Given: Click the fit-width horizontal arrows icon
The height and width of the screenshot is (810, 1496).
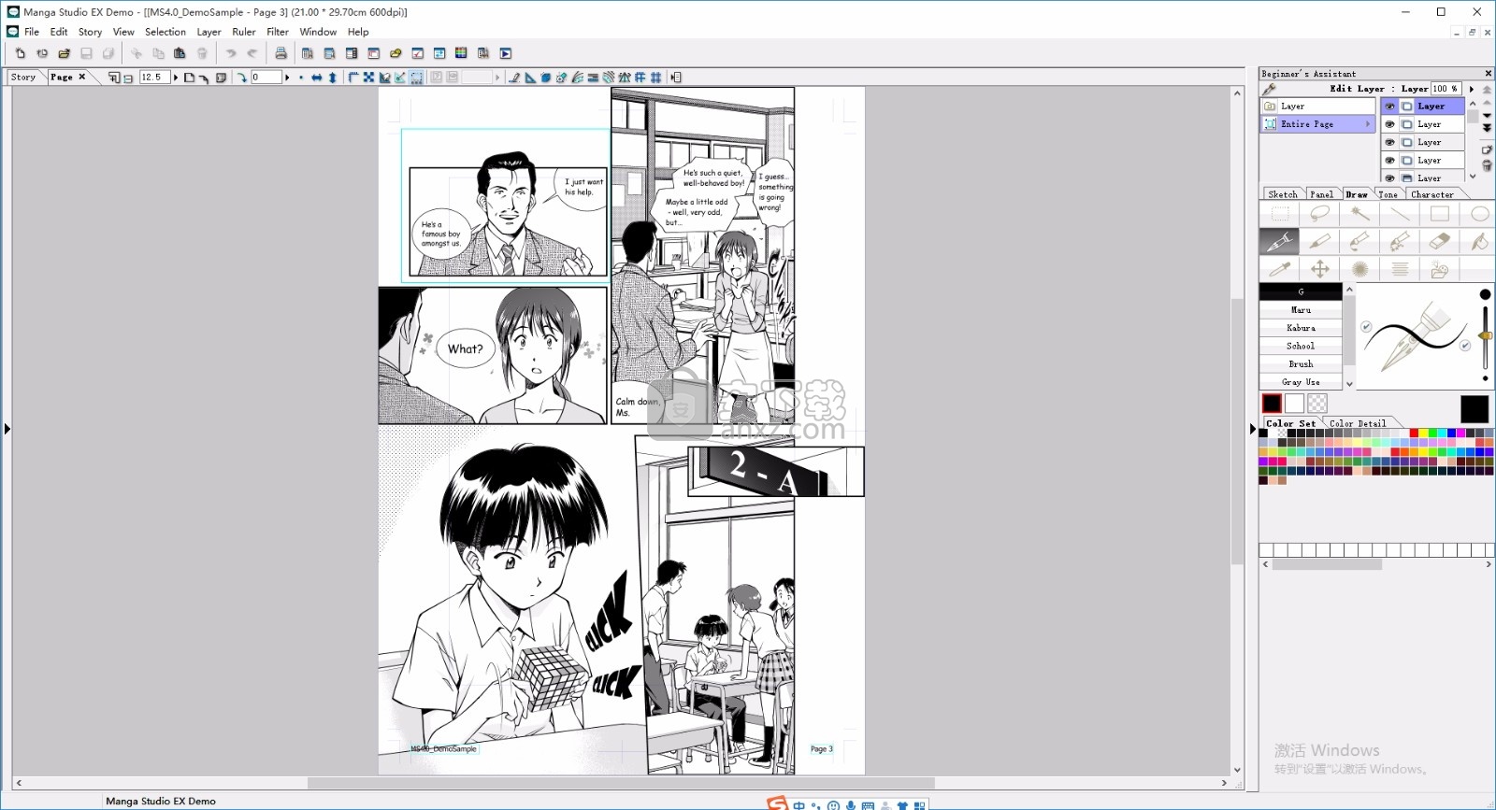Looking at the screenshot, I should coord(317,78).
